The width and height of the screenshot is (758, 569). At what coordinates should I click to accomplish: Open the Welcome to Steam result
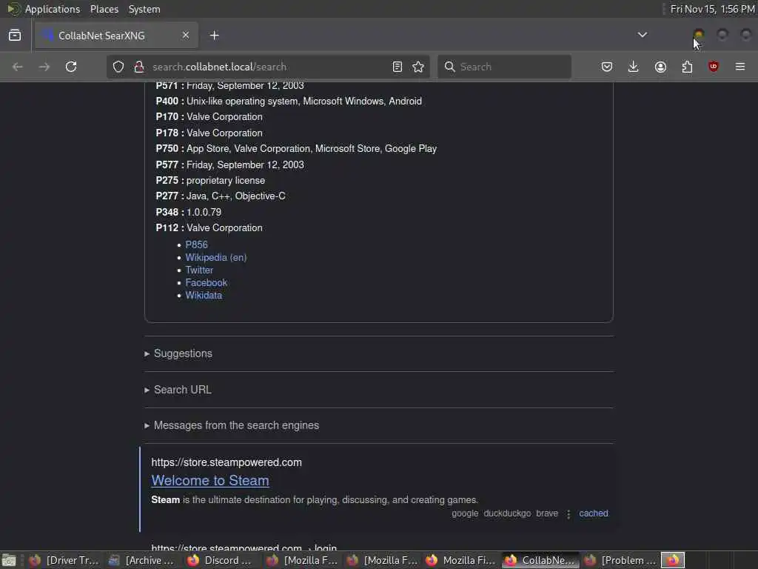tap(210, 480)
